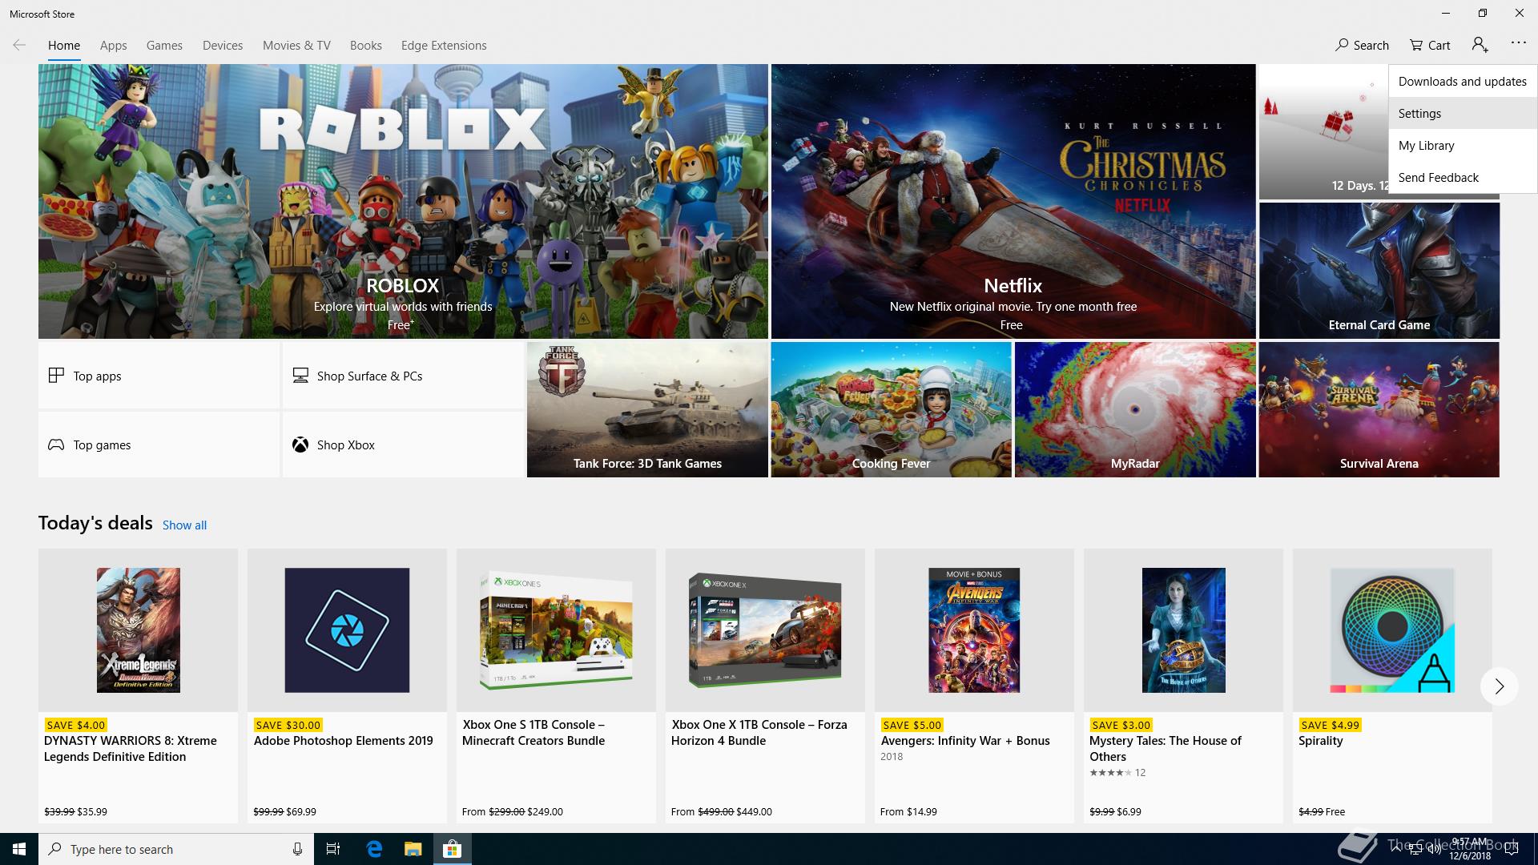Open Dynasty Warriors 8 deal card
The height and width of the screenshot is (865, 1538).
click(x=138, y=686)
